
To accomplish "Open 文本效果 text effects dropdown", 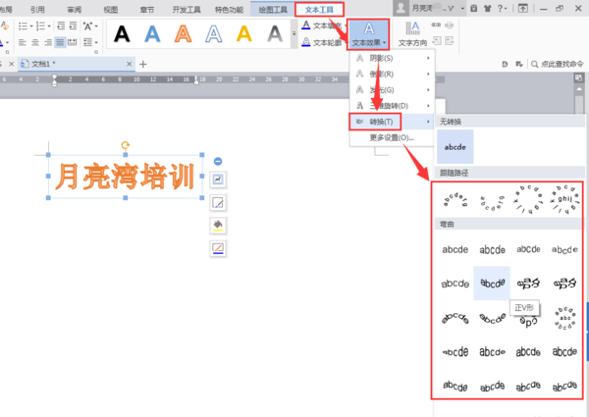I will point(368,34).
